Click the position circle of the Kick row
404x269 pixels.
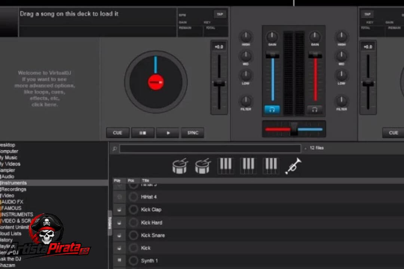133,248
